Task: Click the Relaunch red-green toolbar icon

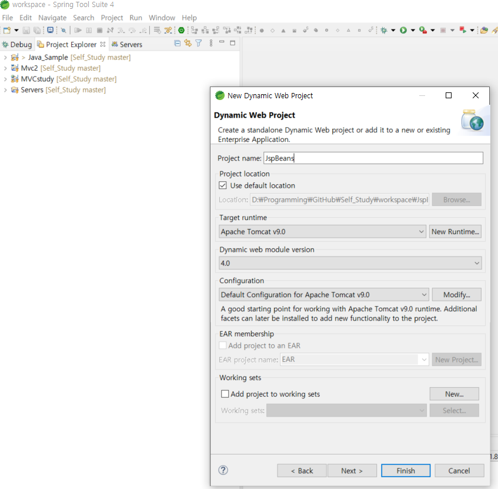Action: pyautogui.click(x=463, y=30)
